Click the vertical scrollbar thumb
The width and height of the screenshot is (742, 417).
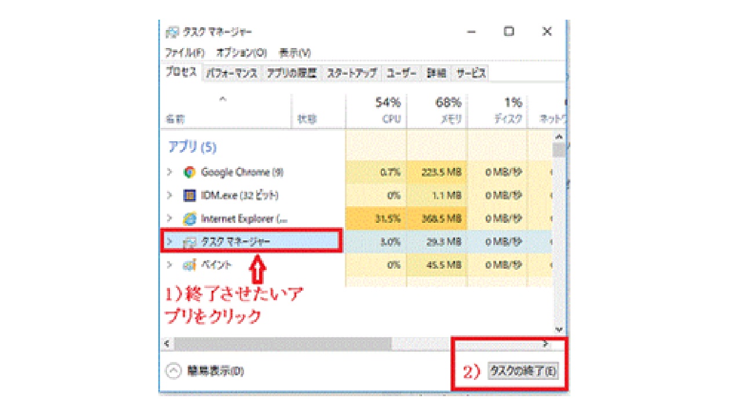tap(559, 151)
